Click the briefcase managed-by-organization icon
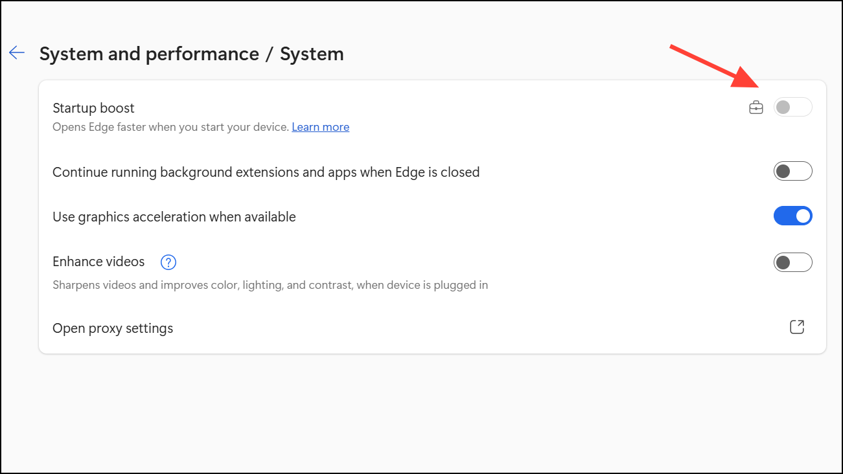Viewport: 843px width, 474px height. 756,107
